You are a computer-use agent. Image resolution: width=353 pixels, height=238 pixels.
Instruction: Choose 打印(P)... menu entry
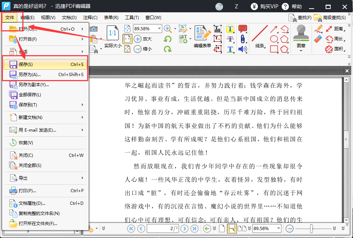coord(45,191)
